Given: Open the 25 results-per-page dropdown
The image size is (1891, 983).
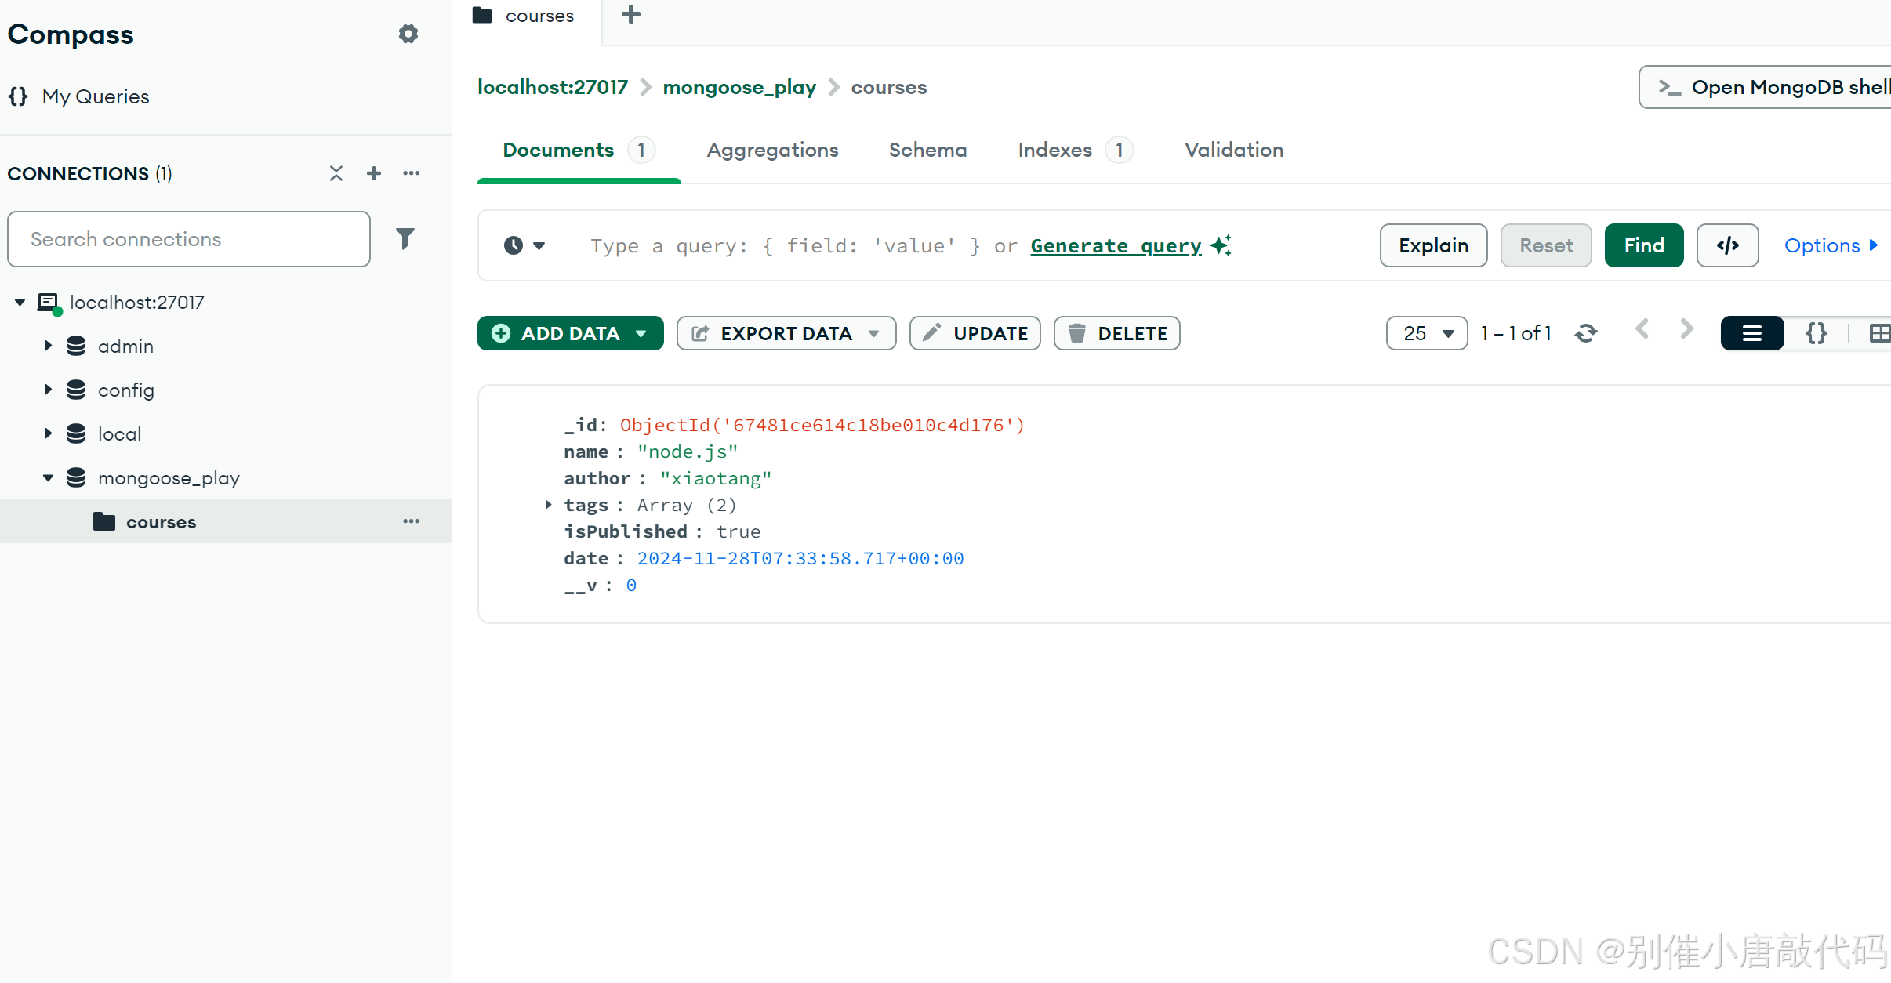Looking at the screenshot, I should point(1427,333).
